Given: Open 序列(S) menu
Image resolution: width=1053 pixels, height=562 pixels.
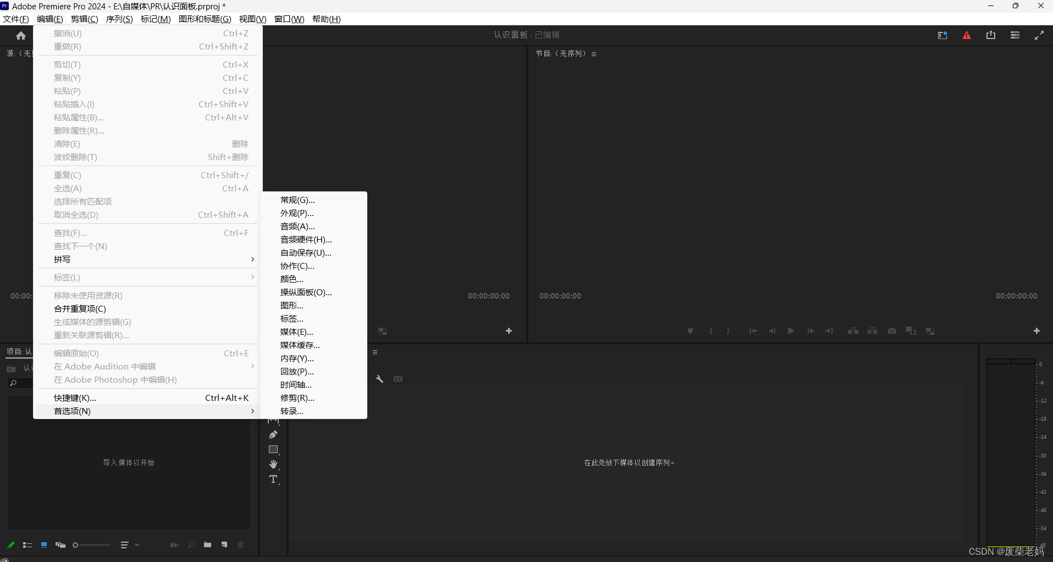Looking at the screenshot, I should (x=119, y=19).
